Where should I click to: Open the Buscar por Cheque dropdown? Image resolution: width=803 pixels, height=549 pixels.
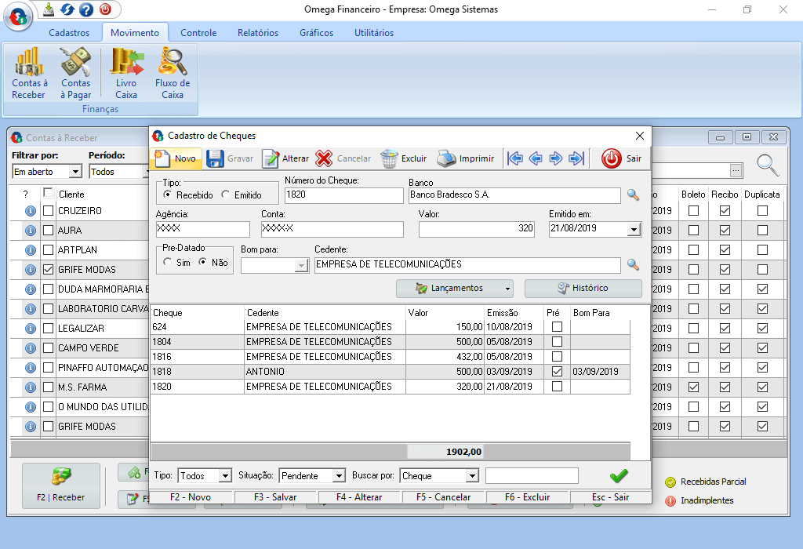tap(471, 476)
